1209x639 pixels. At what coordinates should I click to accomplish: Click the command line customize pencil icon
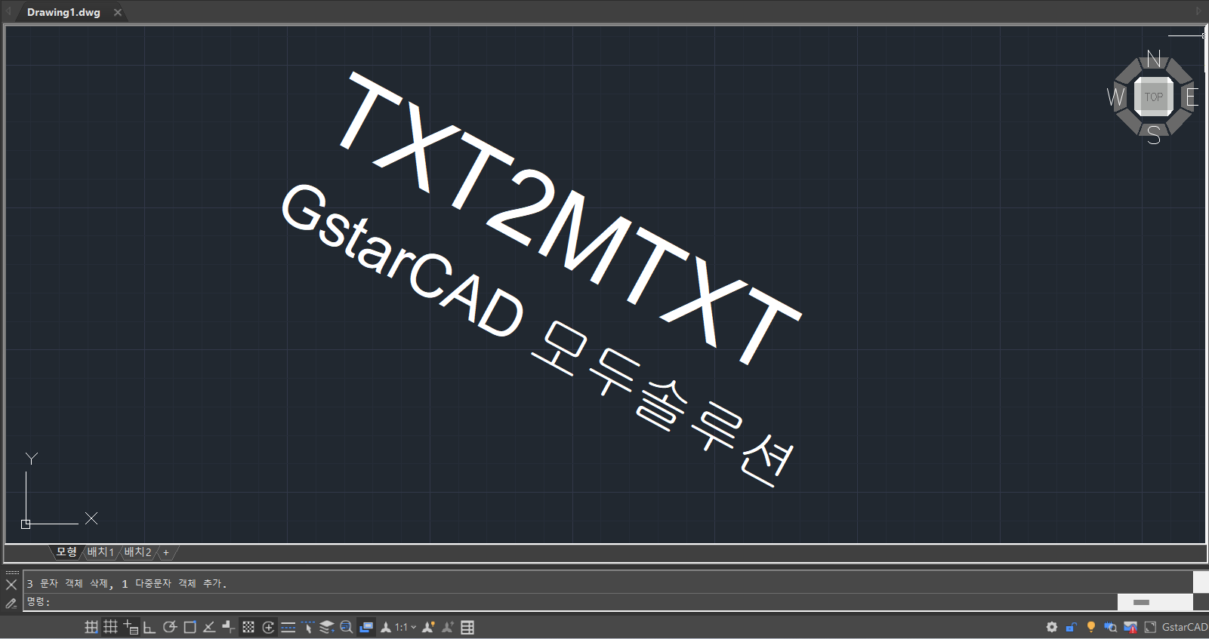[11, 603]
